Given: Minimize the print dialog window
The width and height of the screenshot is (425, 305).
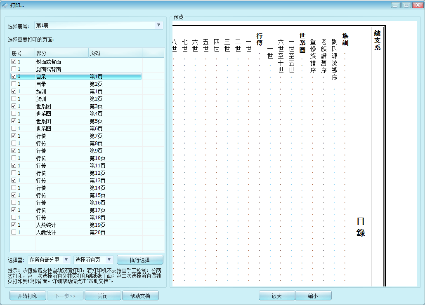Looking at the screenshot, I should tap(396, 5).
